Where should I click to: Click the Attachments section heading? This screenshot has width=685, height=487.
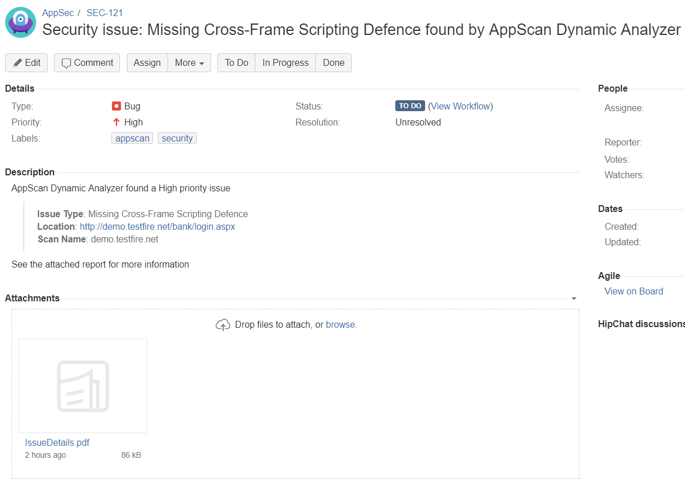pos(32,298)
